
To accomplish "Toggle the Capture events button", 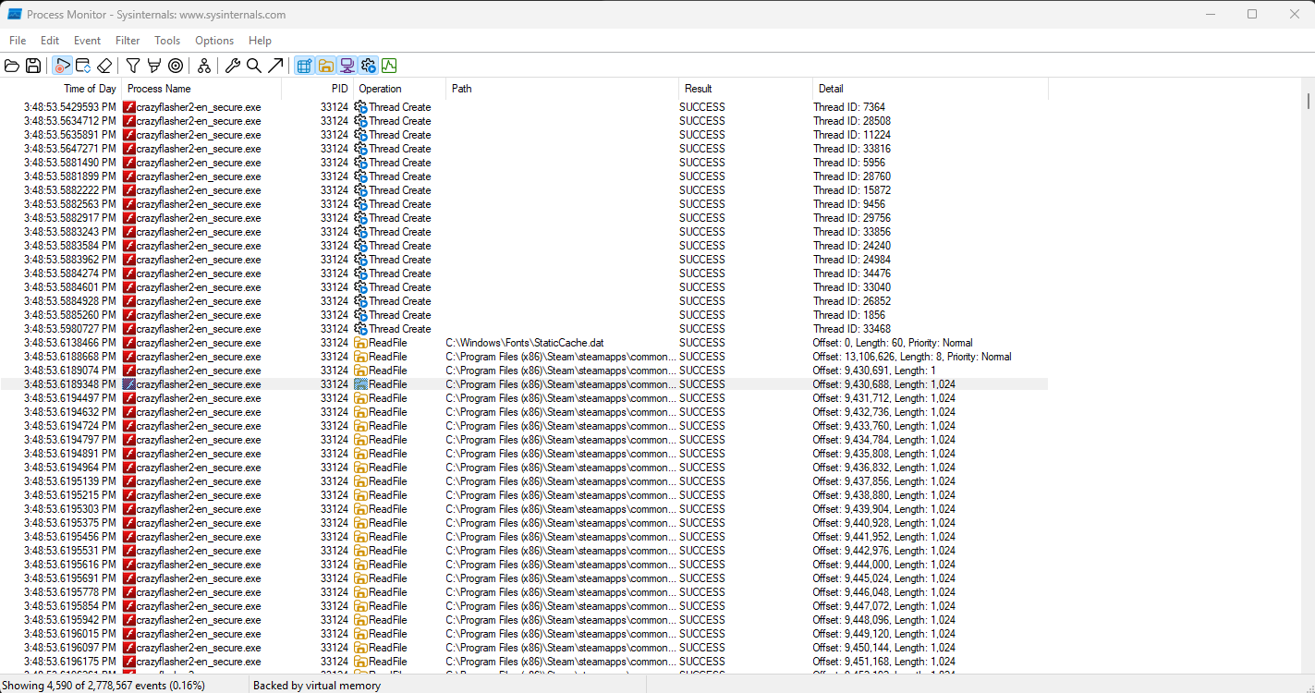I will (62, 66).
